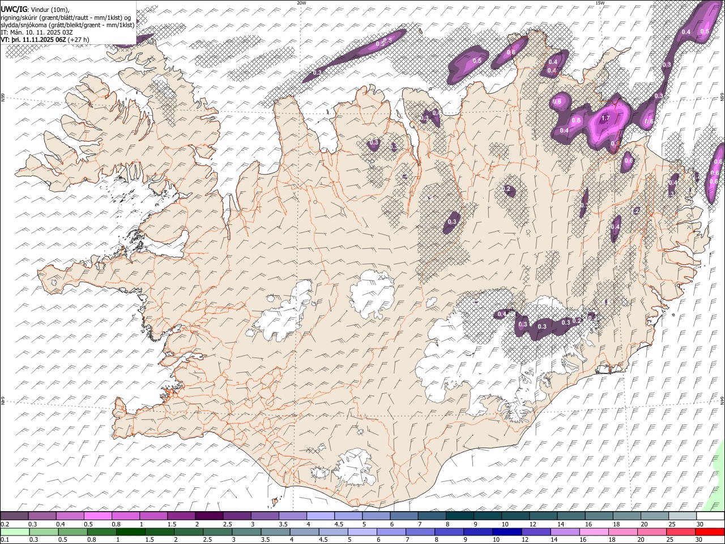Click the light grey 25 upper-legend swatch
This screenshot has height=544, width=725.
[683, 516]
